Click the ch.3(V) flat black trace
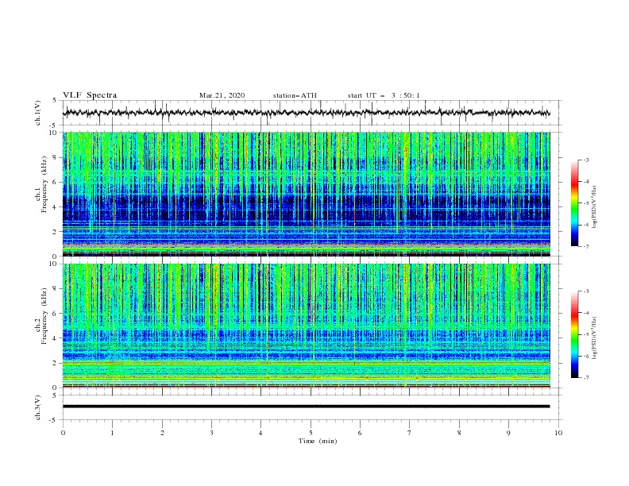The image size is (629, 486). point(307,407)
